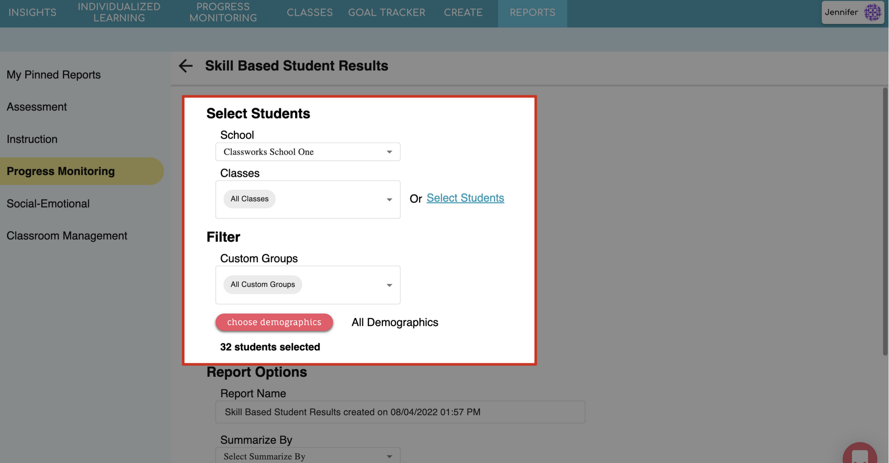889x463 pixels.
Task: Click the choose demographics button
Action: (274, 322)
